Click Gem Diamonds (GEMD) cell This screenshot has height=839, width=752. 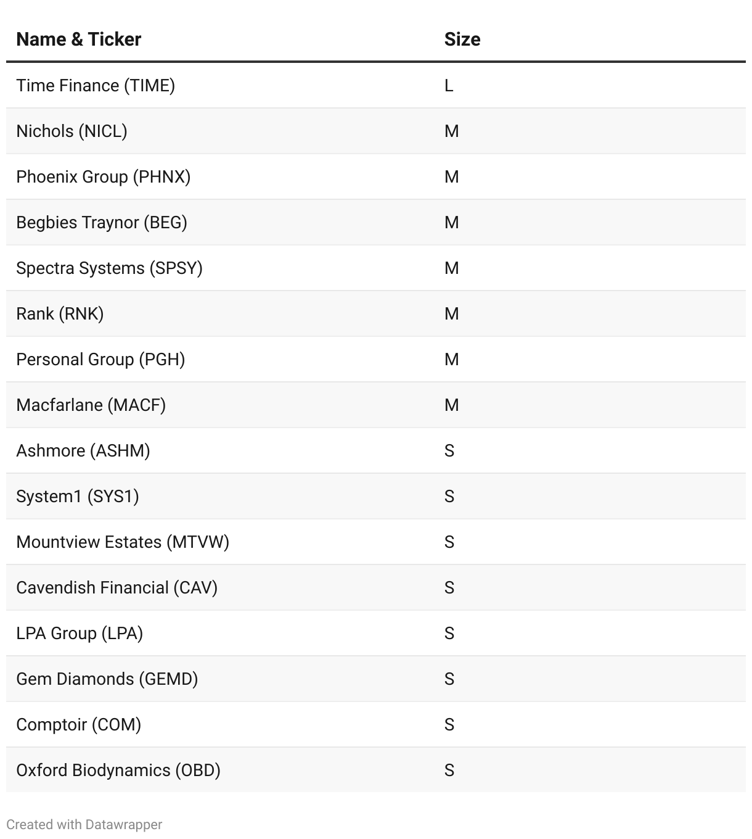pyautogui.click(x=107, y=679)
